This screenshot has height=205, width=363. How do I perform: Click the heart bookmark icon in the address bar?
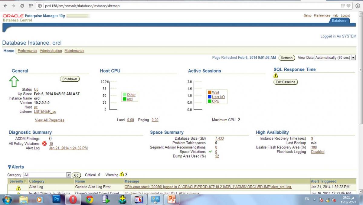348,6
